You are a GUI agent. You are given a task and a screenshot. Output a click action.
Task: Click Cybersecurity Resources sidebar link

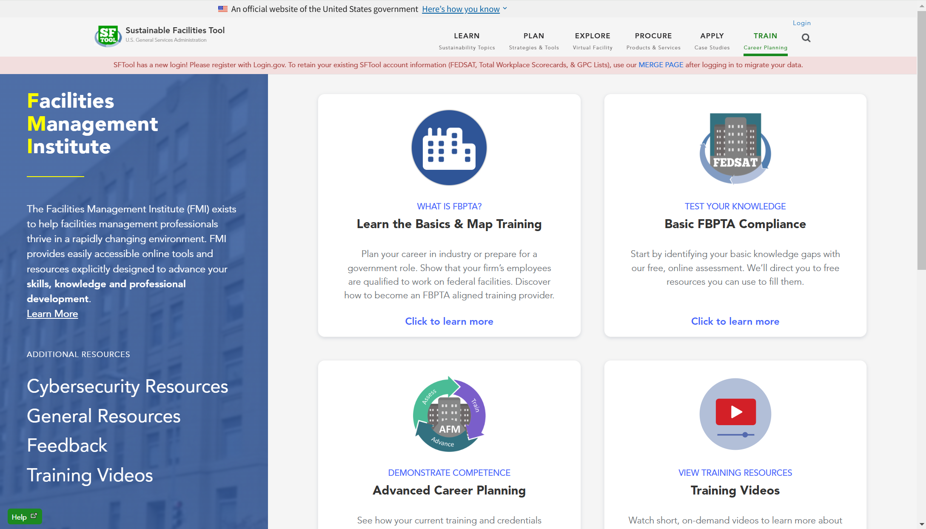click(127, 386)
